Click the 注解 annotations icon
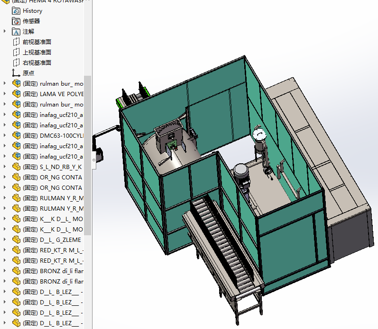378x329 pixels. 16,32
